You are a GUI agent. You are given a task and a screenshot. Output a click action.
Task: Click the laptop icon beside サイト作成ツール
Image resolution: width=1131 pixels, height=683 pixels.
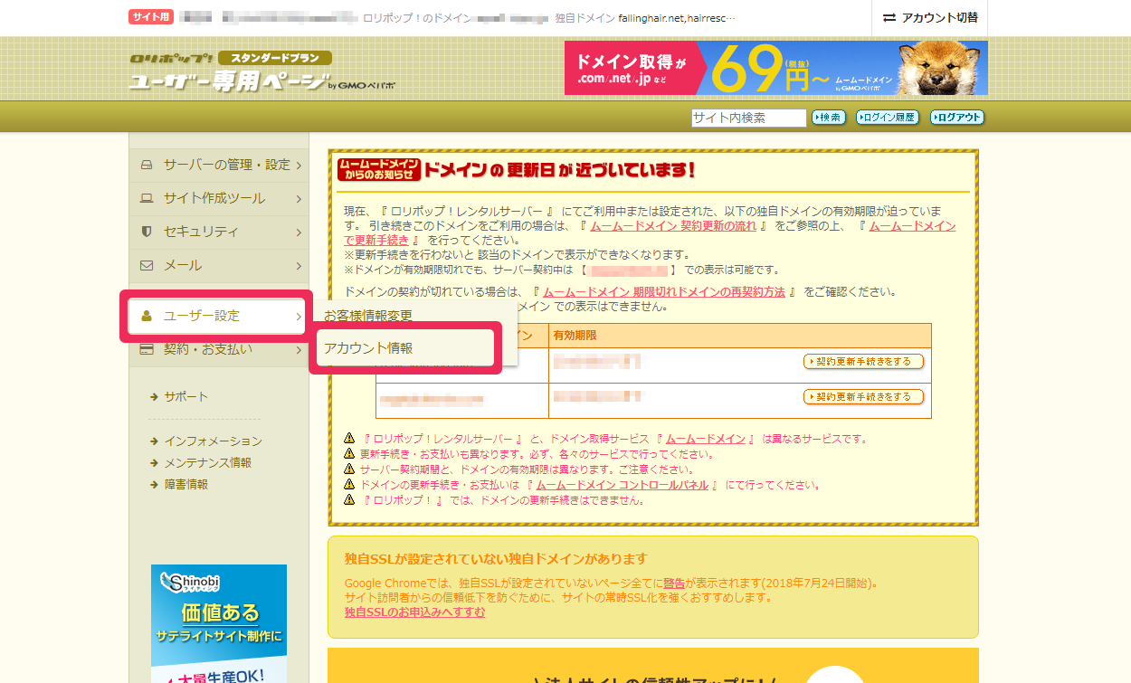click(147, 199)
